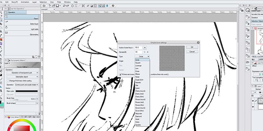The height and width of the screenshot is (131, 263).
Task: Click the tone preview thumbnail
Action: pyautogui.click(x=172, y=58)
